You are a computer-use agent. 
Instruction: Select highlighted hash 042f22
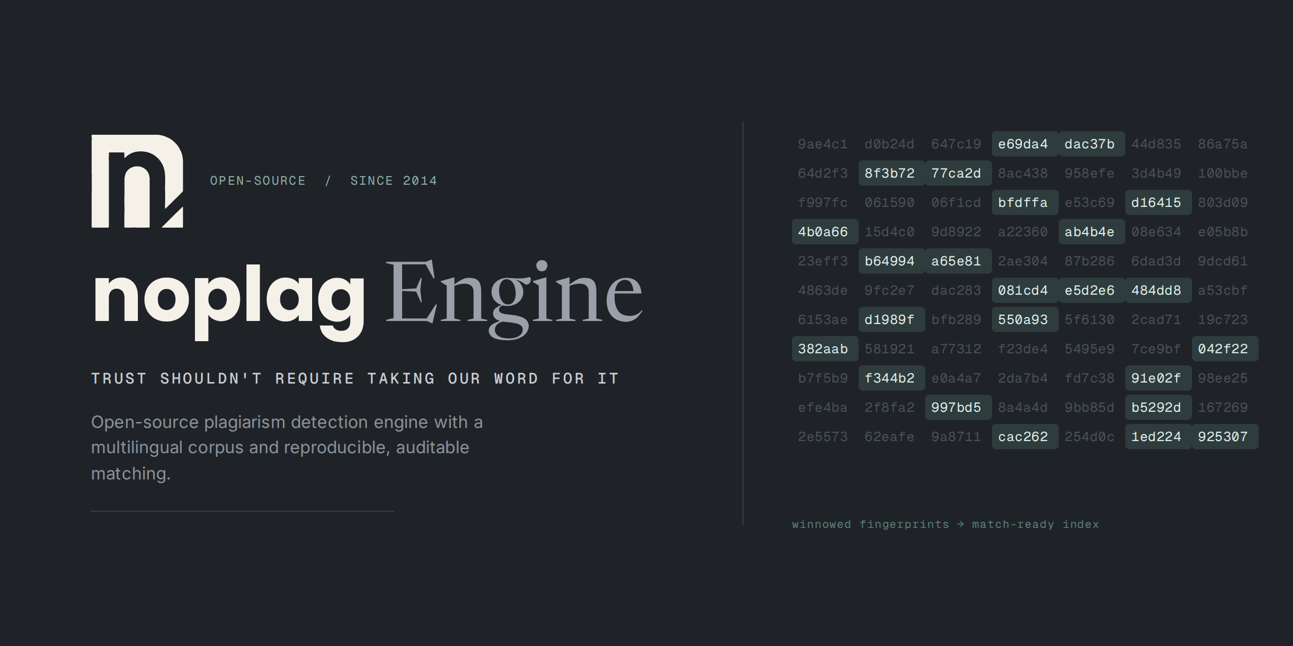[x=1225, y=349]
